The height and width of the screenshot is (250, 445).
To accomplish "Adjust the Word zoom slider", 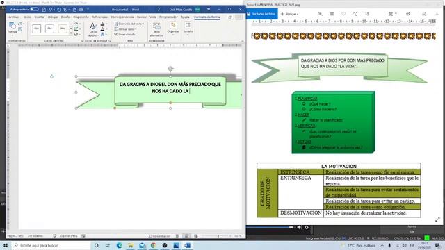I will point(218,236).
